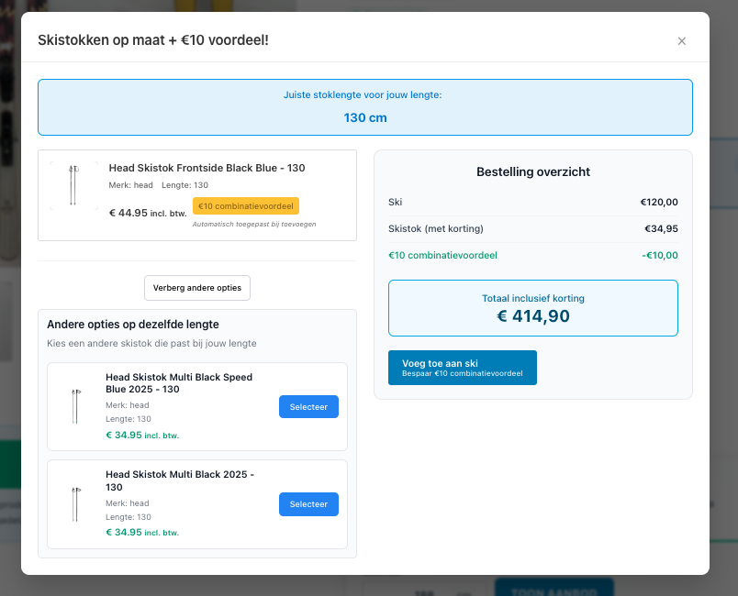
Task: Click € 34.95 price of Multi Black Speed Blue
Action: 142,436
